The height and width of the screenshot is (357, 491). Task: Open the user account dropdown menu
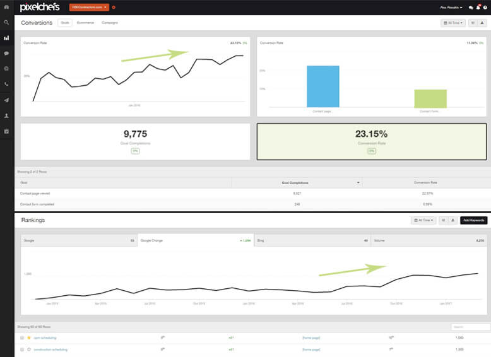click(x=451, y=8)
